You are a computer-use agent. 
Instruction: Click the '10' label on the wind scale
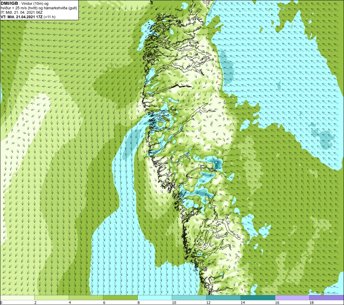174,303
